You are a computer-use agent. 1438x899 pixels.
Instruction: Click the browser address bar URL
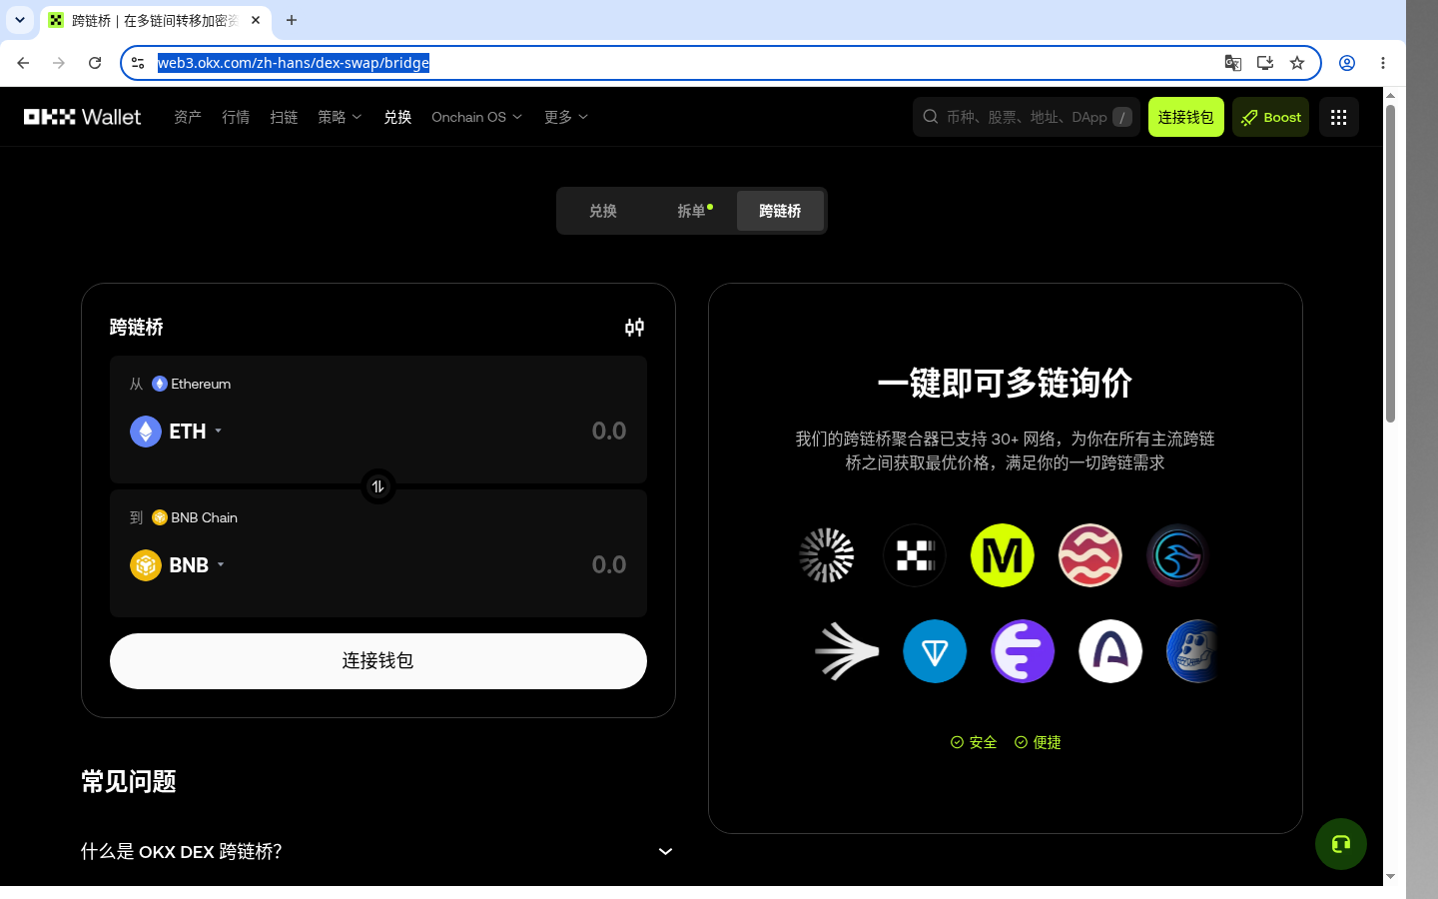294,63
